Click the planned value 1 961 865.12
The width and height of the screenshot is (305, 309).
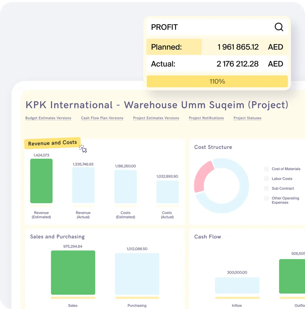click(x=238, y=47)
